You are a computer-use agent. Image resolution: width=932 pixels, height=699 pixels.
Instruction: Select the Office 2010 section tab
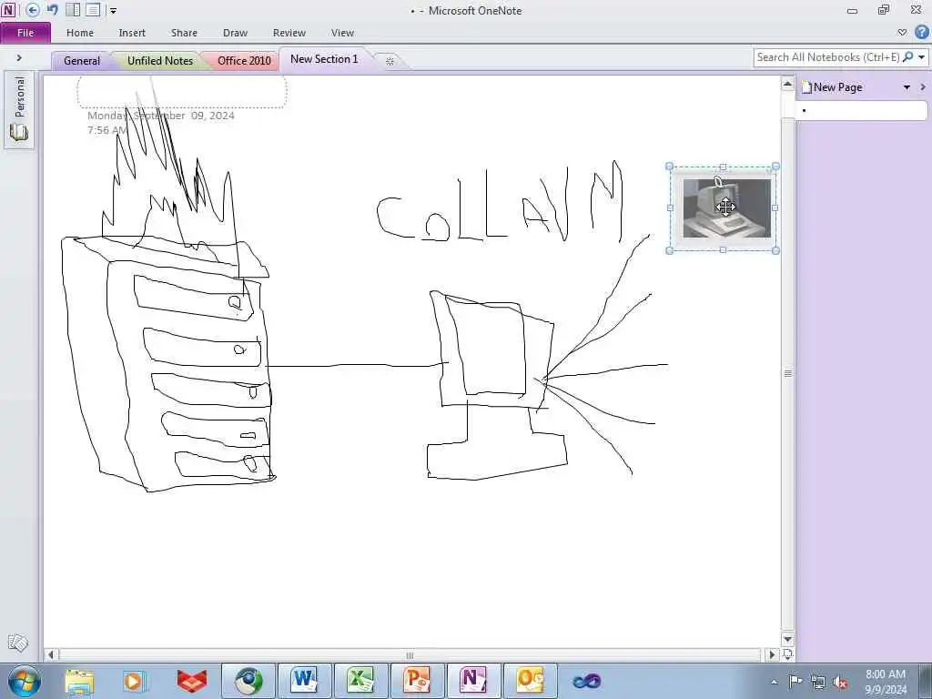tap(244, 61)
